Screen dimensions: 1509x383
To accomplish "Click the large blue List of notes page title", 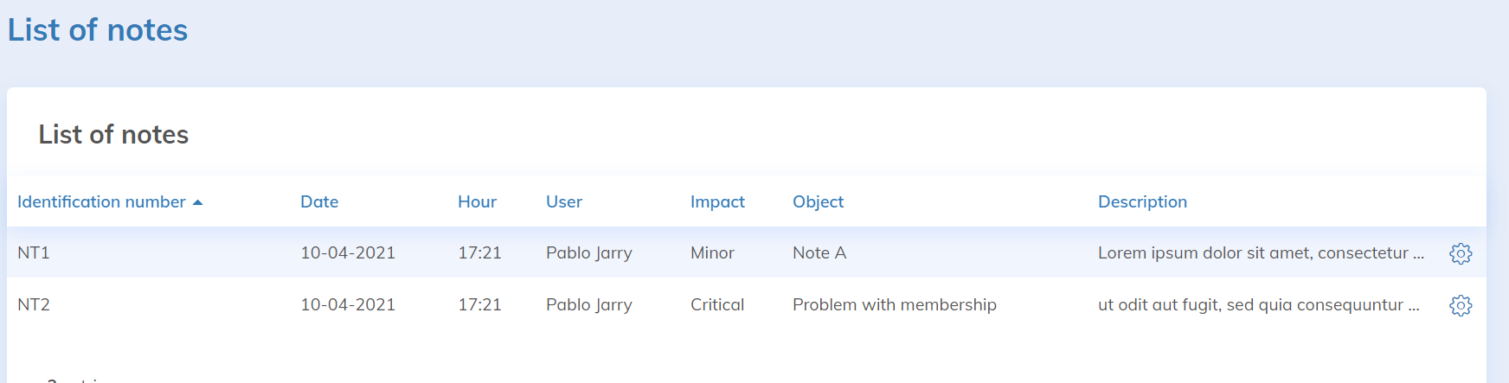I will pyautogui.click(x=98, y=30).
